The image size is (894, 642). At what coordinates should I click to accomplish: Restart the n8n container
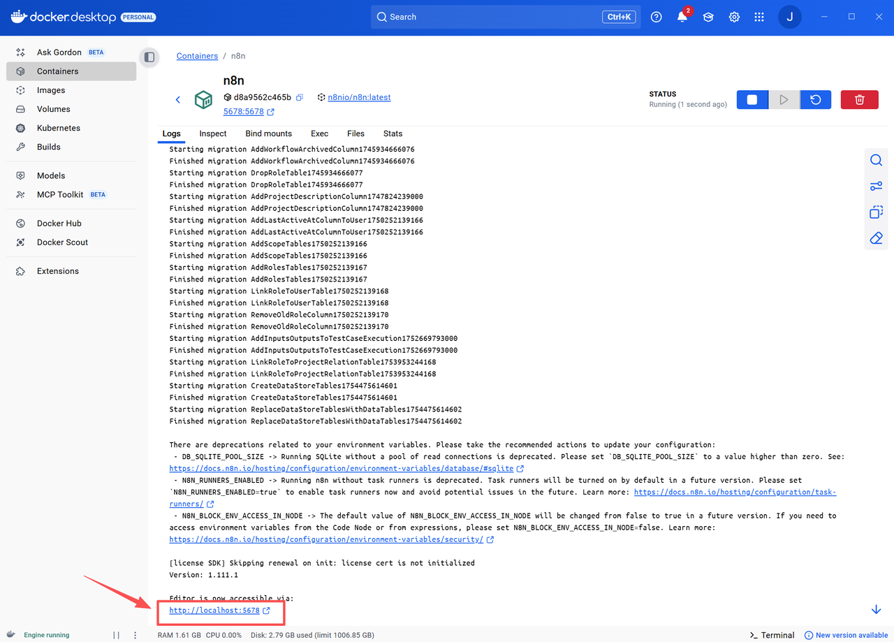point(815,100)
